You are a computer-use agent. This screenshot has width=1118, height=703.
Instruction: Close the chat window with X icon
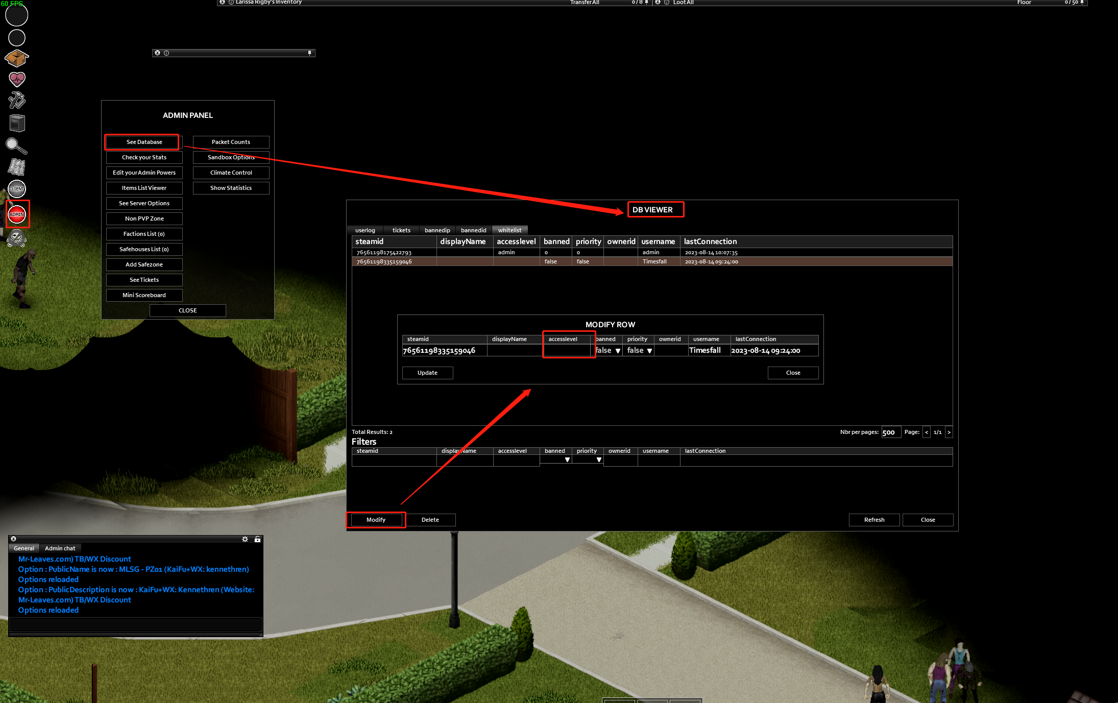pyautogui.click(x=14, y=539)
